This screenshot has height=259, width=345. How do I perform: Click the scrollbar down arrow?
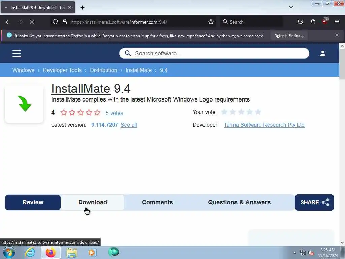coord(342,243)
